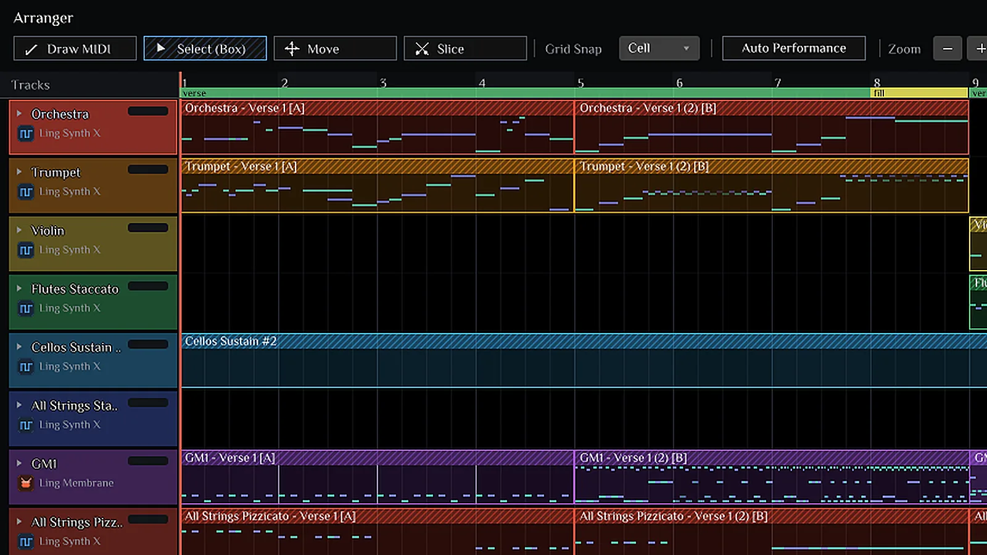Click the Violin track name
The width and height of the screenshot is (987, 555).
[47, 231]
